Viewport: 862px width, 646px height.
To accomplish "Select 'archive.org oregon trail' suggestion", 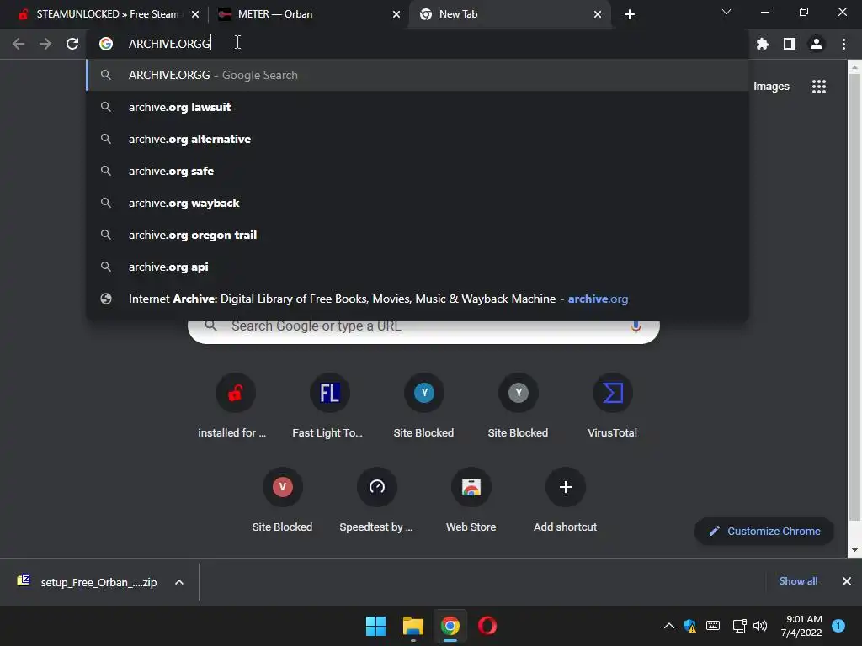I will click(418, 236).
